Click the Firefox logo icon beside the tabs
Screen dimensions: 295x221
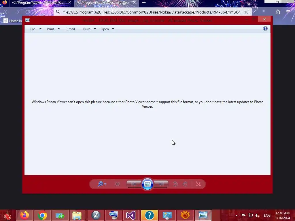5,2
